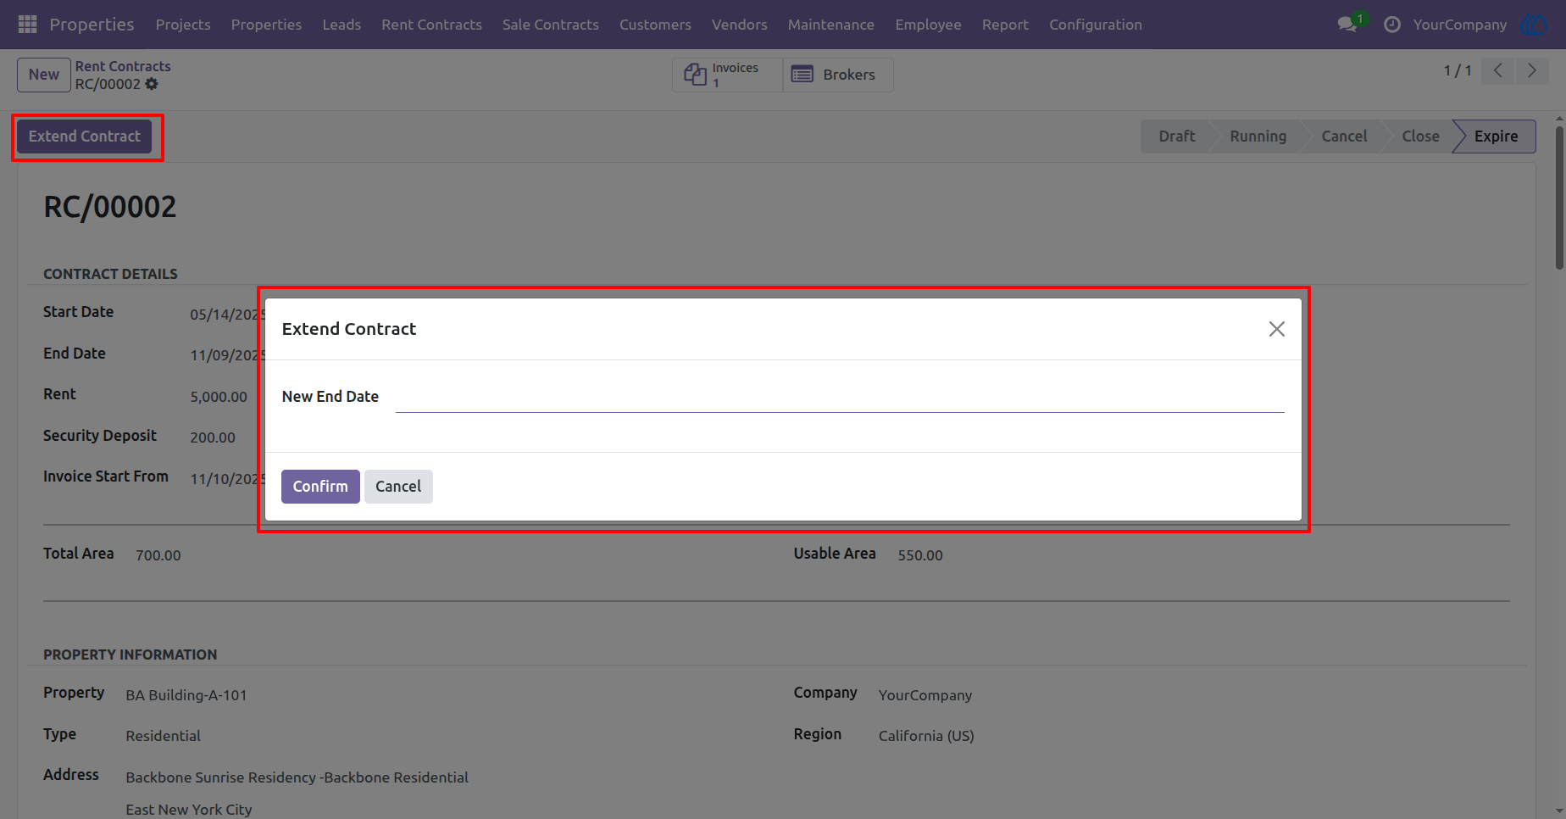Screen dimensions: 1566x819
Task: Open the Rent Contracts breadcrumb link
Action: pyautogui.click(x=123, y=66)
